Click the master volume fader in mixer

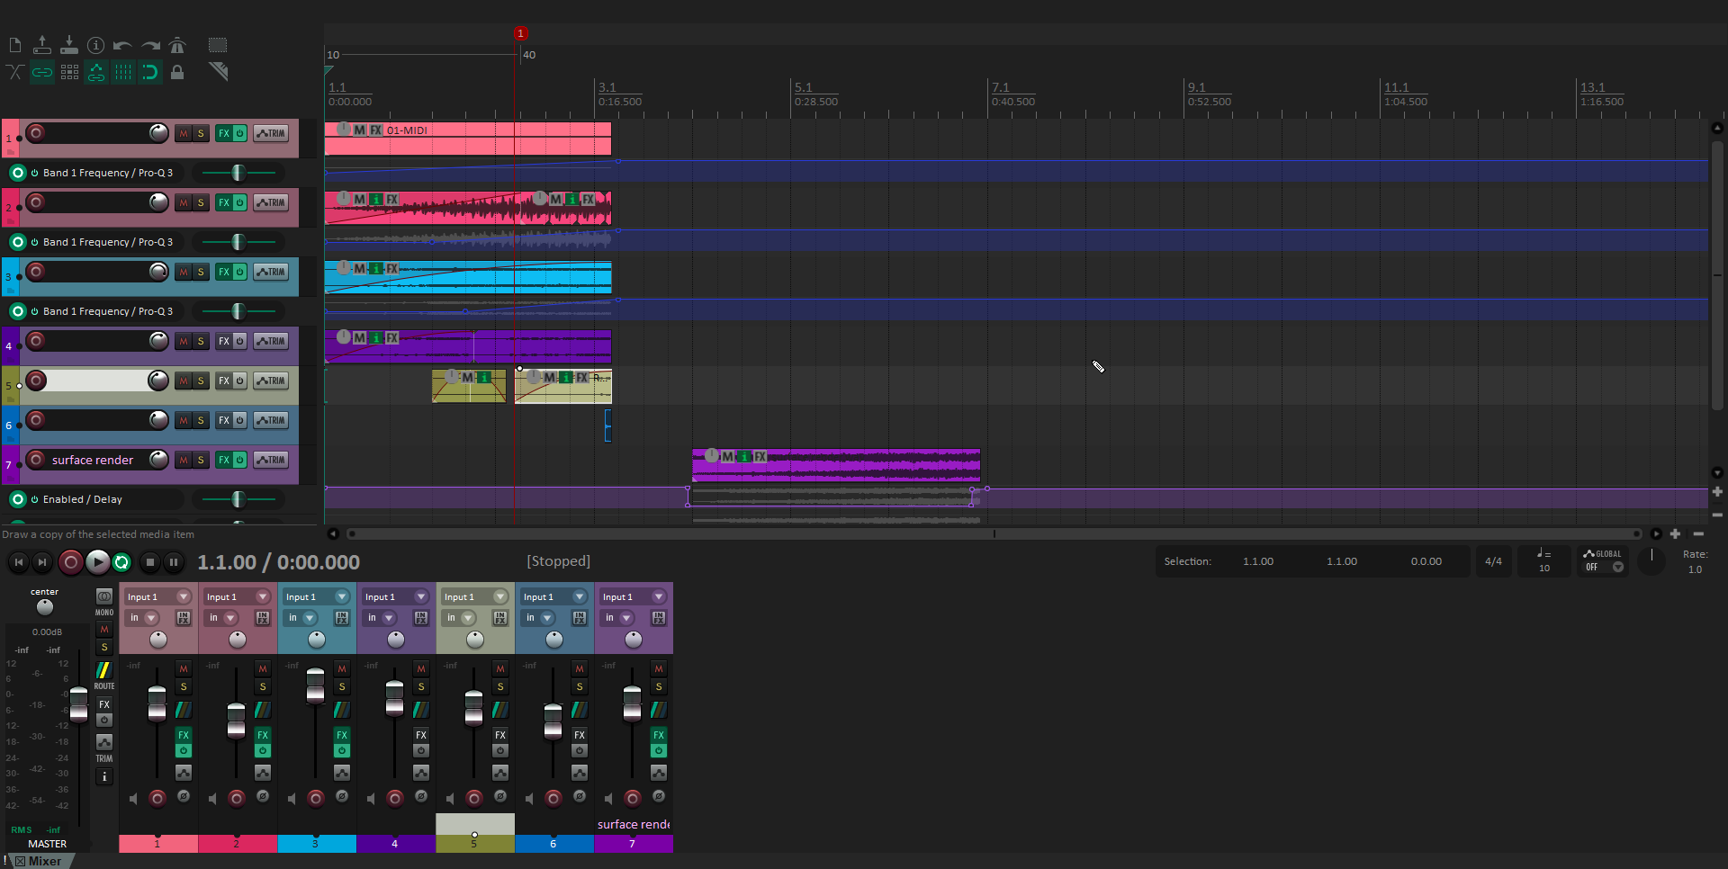[x=79, y=704]
